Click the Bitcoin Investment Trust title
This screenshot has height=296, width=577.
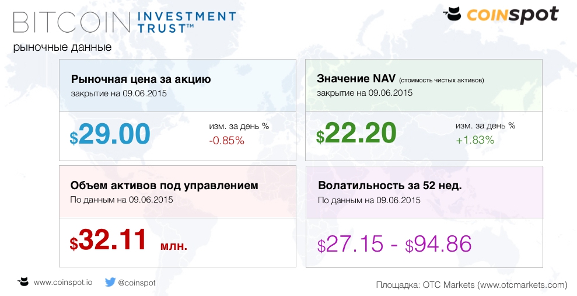coord(124,22)
